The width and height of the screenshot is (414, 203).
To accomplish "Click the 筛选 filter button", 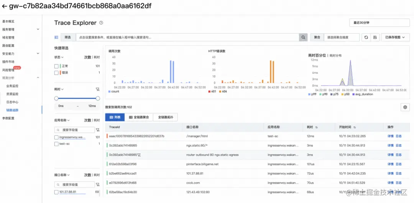I will click(68, 38).
